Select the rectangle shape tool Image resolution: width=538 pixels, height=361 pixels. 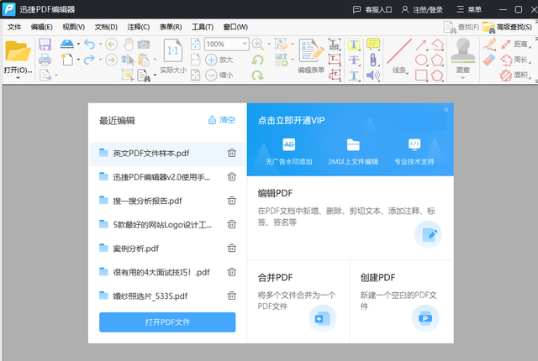(421, 76)
